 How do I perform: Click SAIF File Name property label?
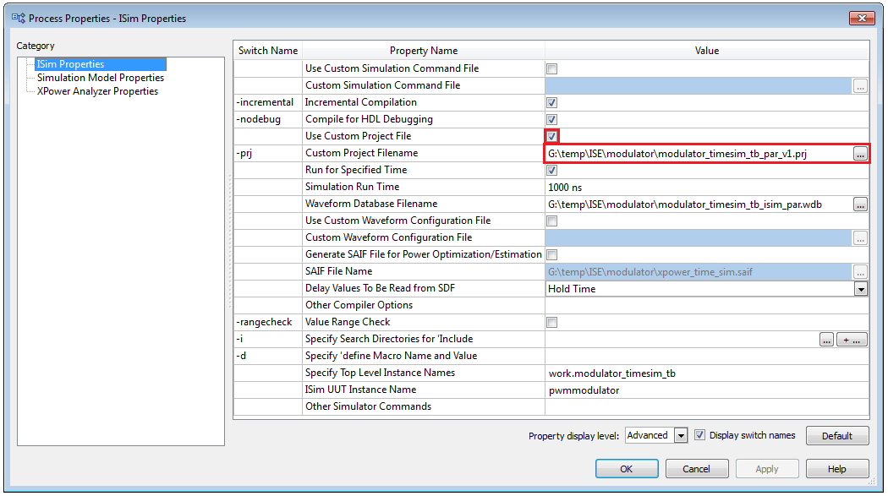point(338,271)
